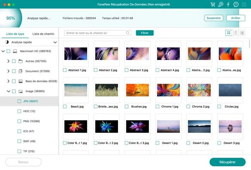Viewport: 251px width, 170px height.
Task: Switch to list view layout
Action: (235, 33)
